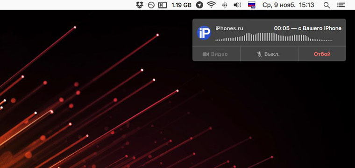Mute the microphone with Выкл.

(269, 54)
